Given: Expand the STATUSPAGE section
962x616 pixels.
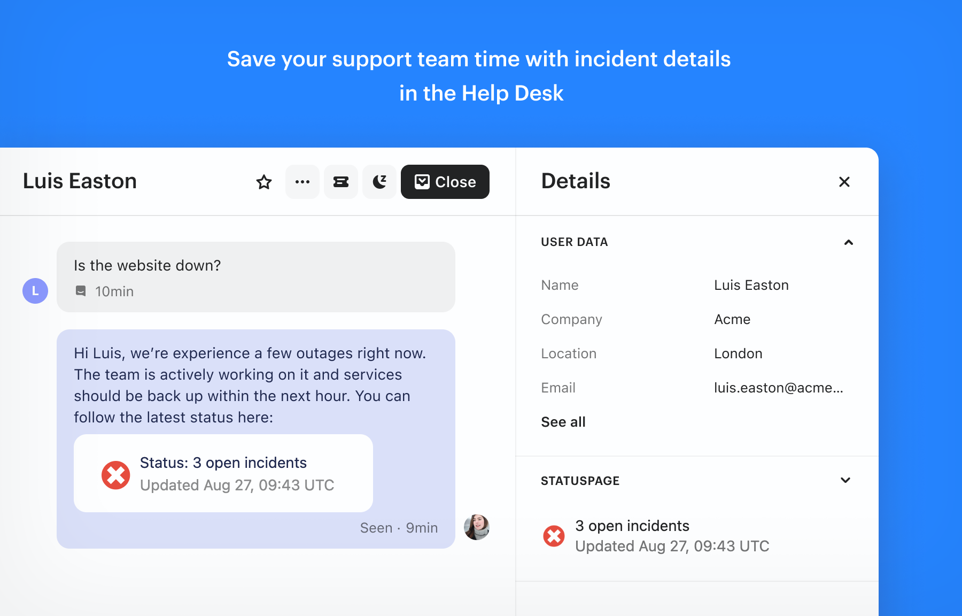Looking at the screenshot, I should coord(845,480).
